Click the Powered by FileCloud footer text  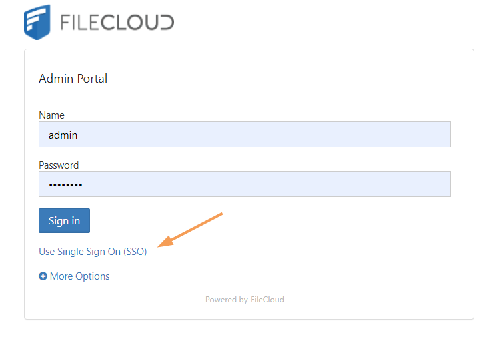click(x=244, y=300)
